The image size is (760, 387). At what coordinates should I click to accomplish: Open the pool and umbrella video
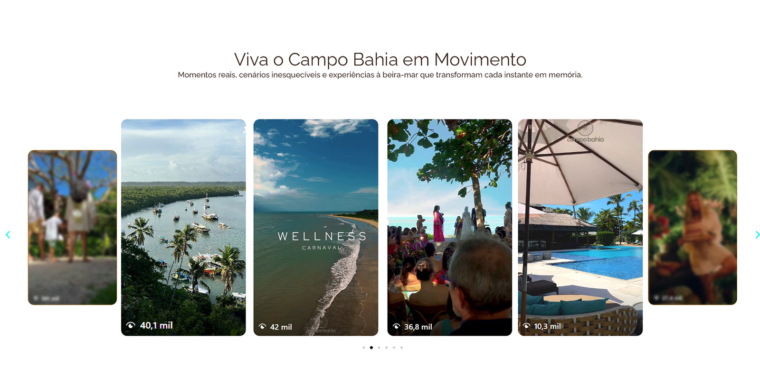[x=580, y=228]
